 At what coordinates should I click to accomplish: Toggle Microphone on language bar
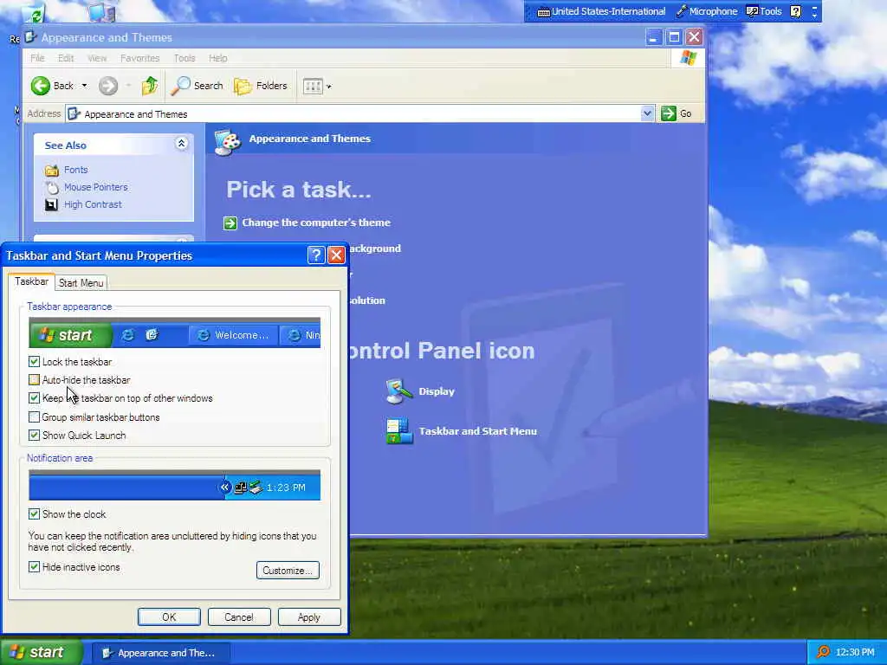tap(707, 11)
